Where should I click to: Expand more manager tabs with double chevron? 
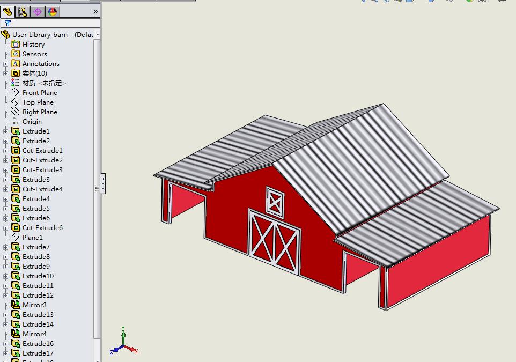coord(95,12)
